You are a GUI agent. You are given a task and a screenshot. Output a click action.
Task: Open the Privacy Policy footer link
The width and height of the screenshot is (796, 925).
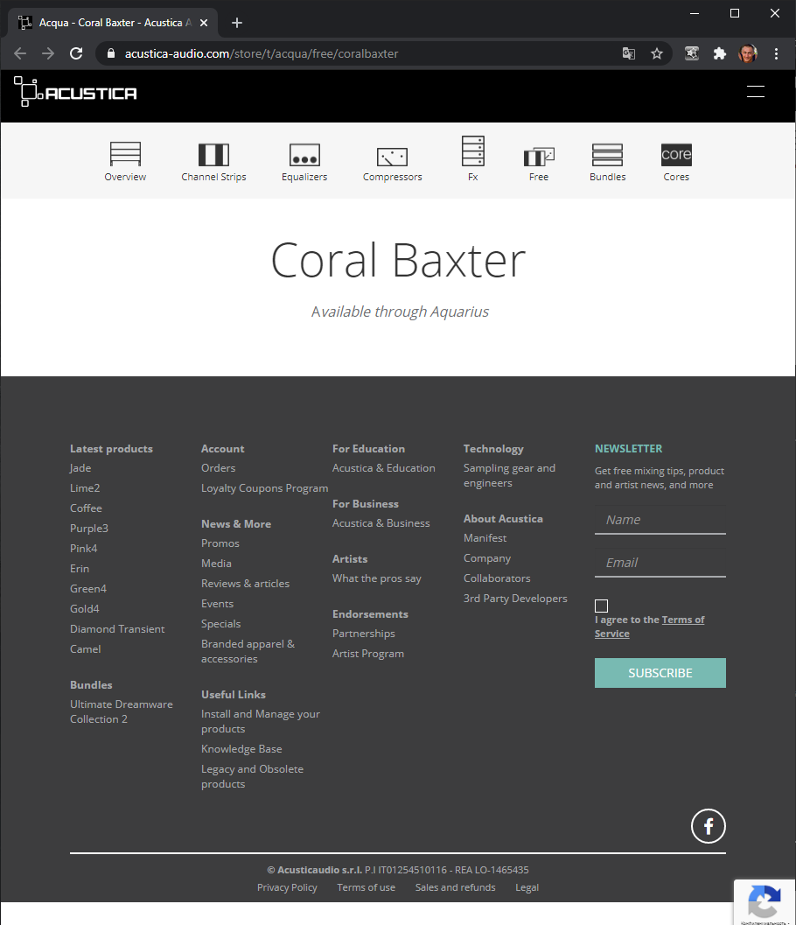(x=287, y=887)
